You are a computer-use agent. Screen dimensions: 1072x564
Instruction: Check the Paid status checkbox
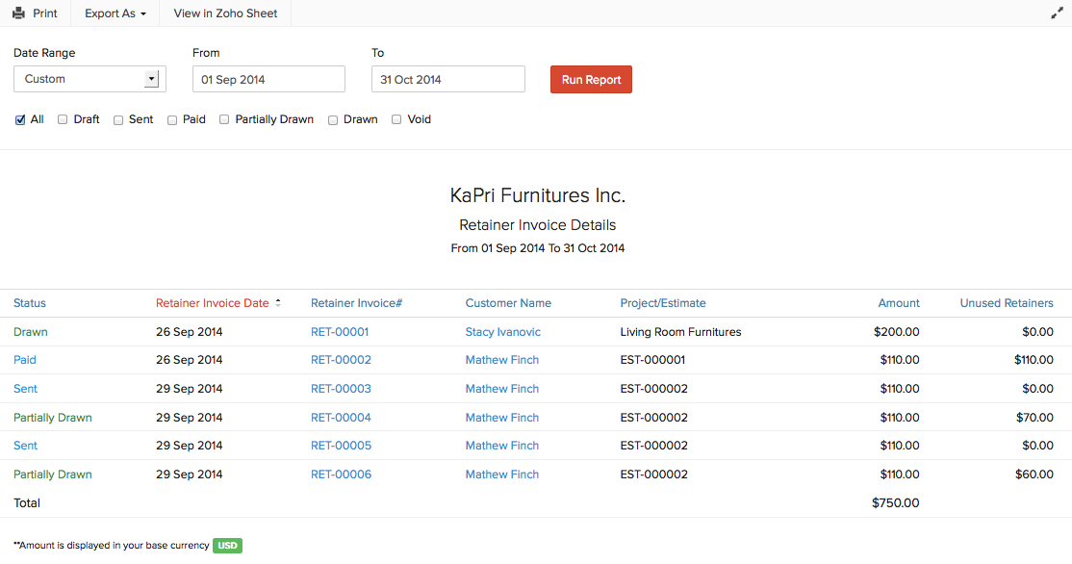172,119
